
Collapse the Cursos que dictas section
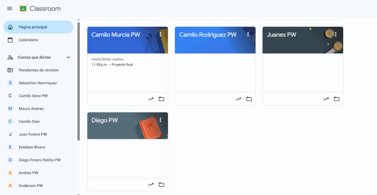pos(68,58)
